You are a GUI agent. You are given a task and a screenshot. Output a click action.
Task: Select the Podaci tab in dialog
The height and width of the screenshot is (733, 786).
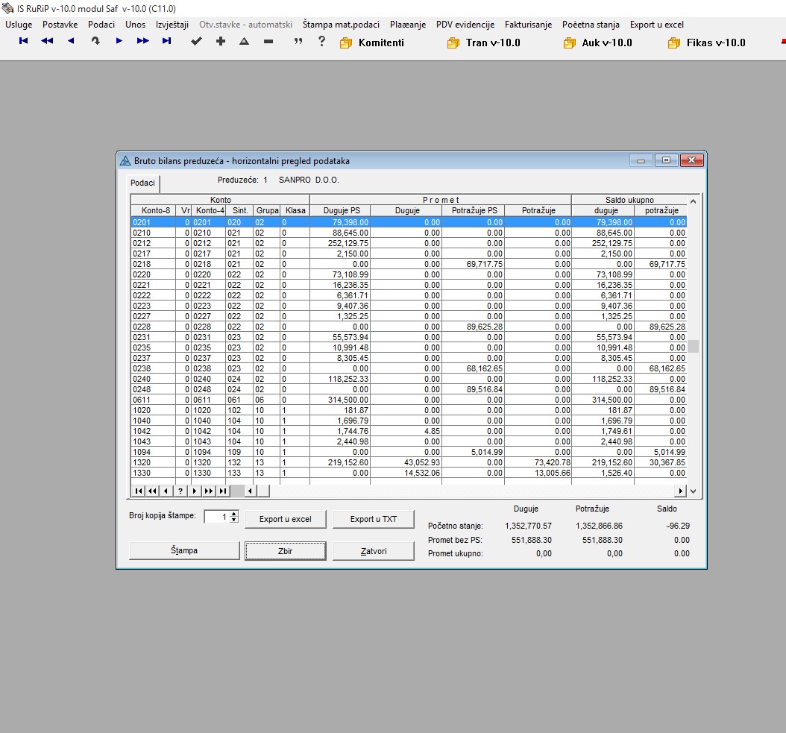point(142,183)
